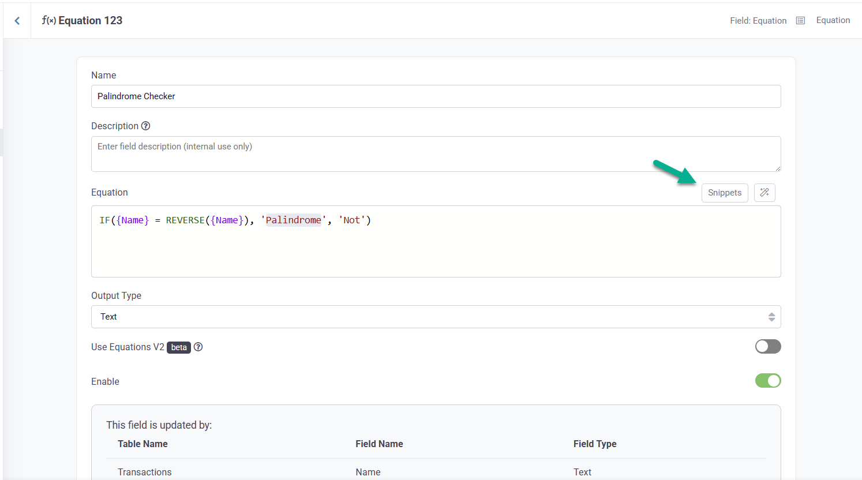
Task: Open the Description help tooltip icon
Action: coord(146,126)
